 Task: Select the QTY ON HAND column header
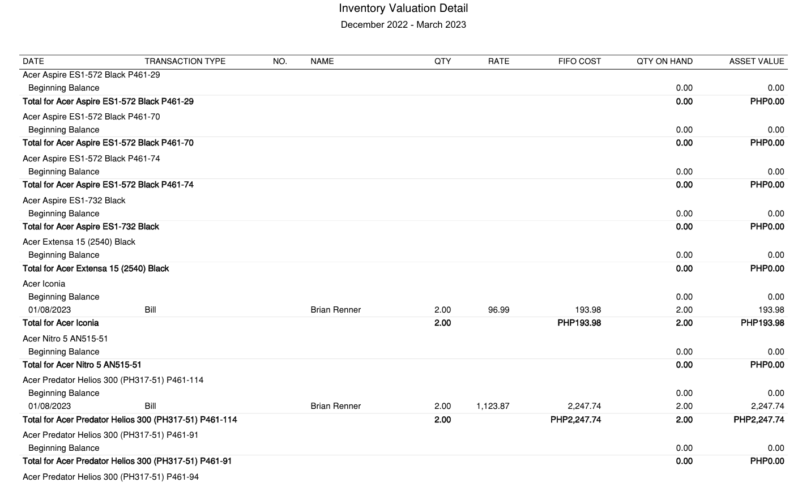point(664,61)
